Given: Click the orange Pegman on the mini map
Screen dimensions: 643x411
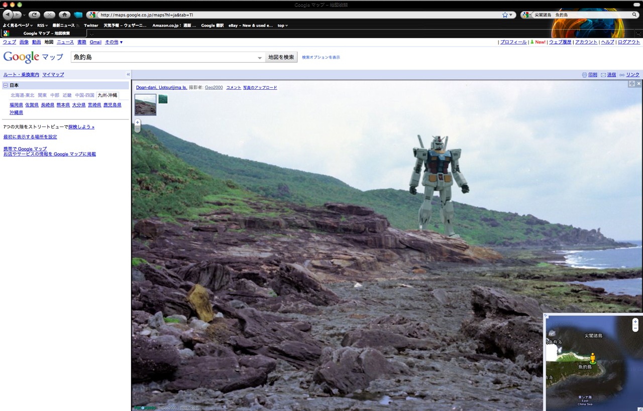Looking at the screenshot, I should pyautogui.click(x=593, y=358).
